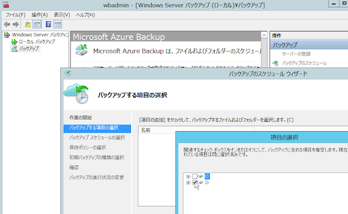Click バックアップのスケジュール action link

click(x=304, y=63)
